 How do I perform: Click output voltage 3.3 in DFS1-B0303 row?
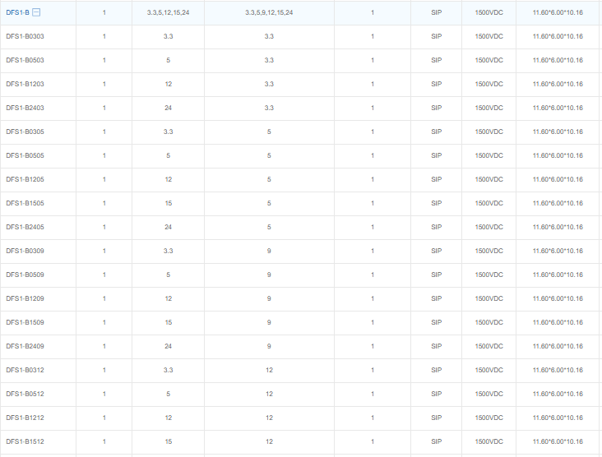[x=269, y=36]
